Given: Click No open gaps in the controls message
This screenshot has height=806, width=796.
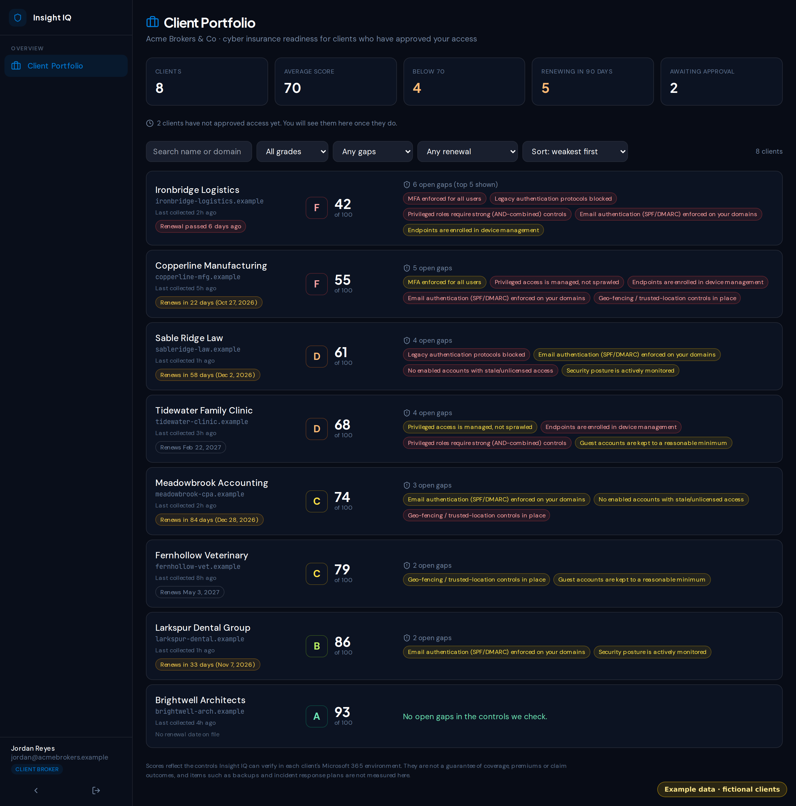Looking at the screenshot, I should point(475,716).
